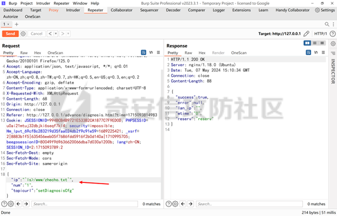337x216 pixels.
Task: Switch to the Extensions tab
Action: point(241,10)
